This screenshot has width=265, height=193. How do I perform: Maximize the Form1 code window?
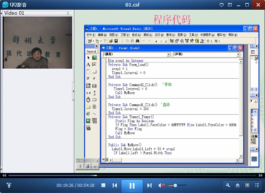pos(235,48)
